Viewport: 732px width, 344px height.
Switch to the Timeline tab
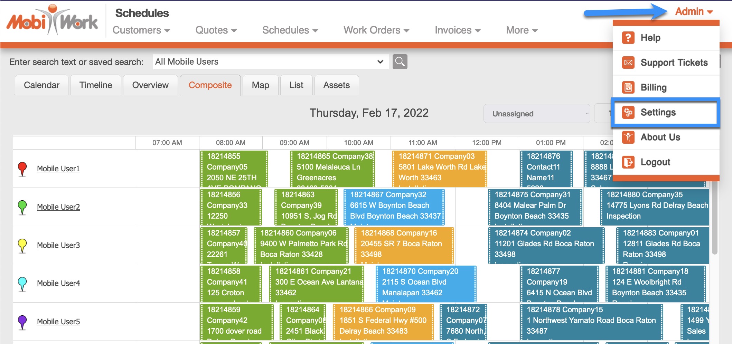click(96, 85)
